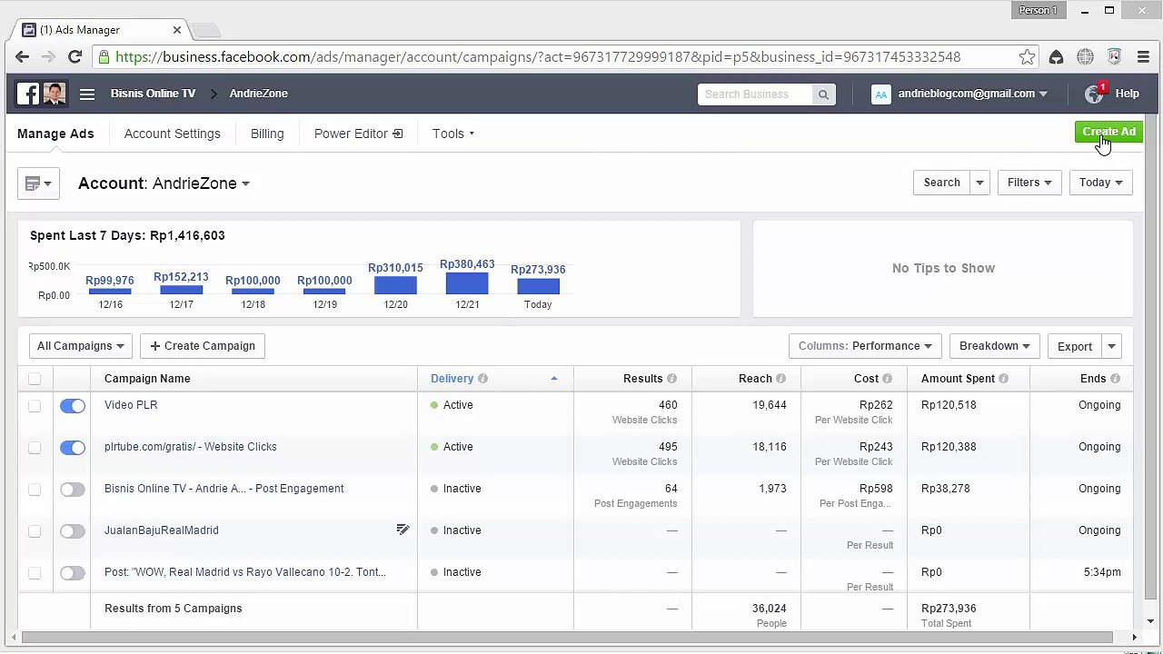Check the Video PLR row checkbox
This screenshot has width=1163, height=654.
[x=35, y=406]
